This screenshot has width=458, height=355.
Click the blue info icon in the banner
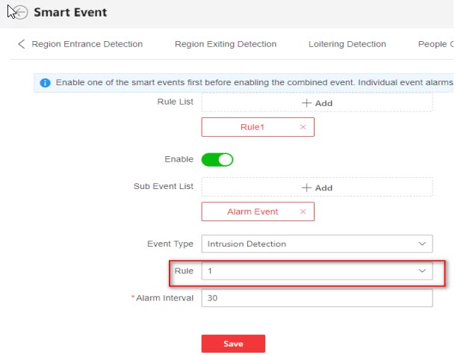click(x=46, y=82)
